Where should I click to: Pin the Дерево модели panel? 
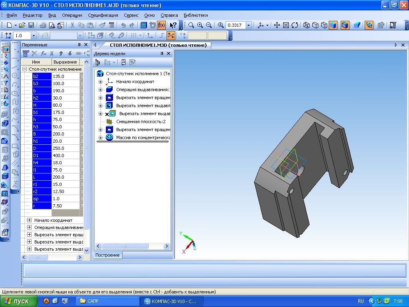[x=162, y=54]
